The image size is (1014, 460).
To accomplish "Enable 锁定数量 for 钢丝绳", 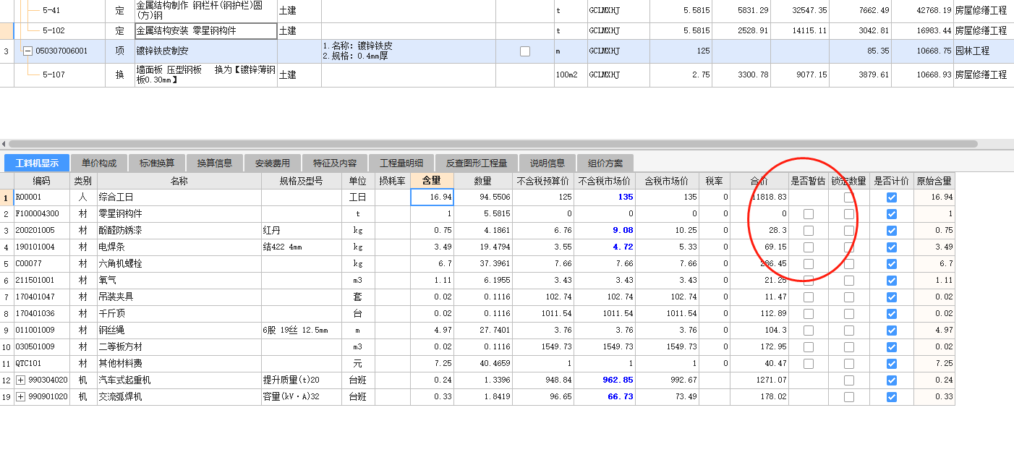I will [x=849, y=330].
